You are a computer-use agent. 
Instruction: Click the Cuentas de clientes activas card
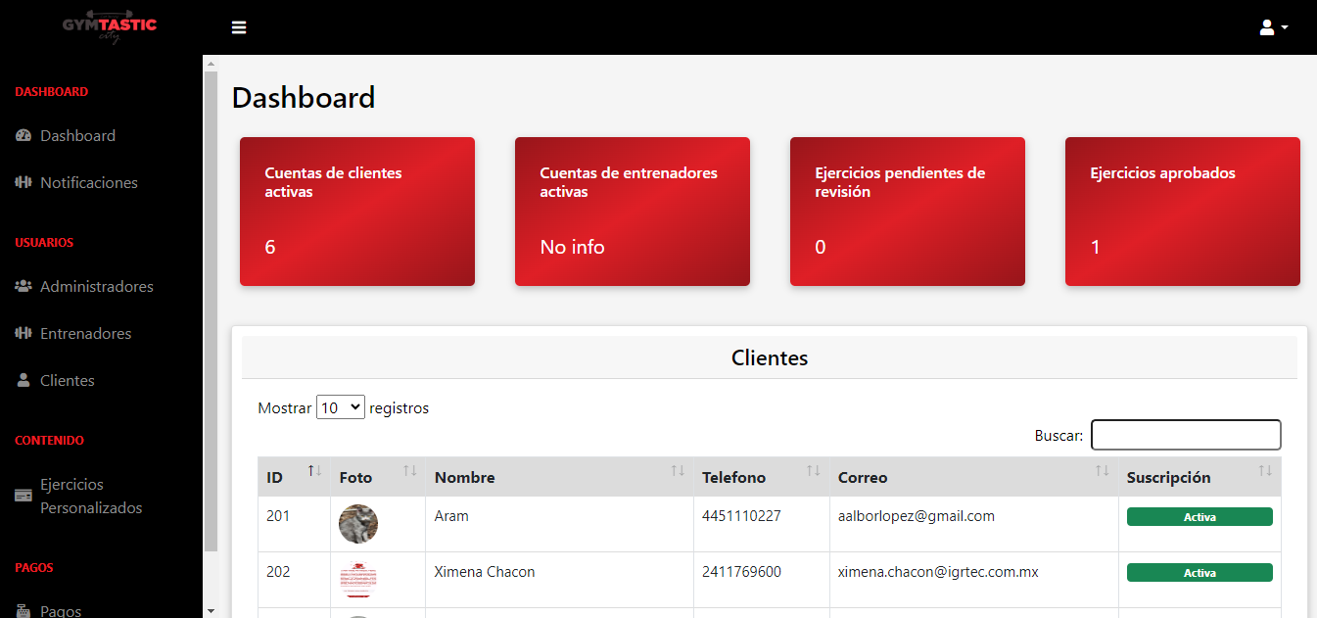point(357,212)
